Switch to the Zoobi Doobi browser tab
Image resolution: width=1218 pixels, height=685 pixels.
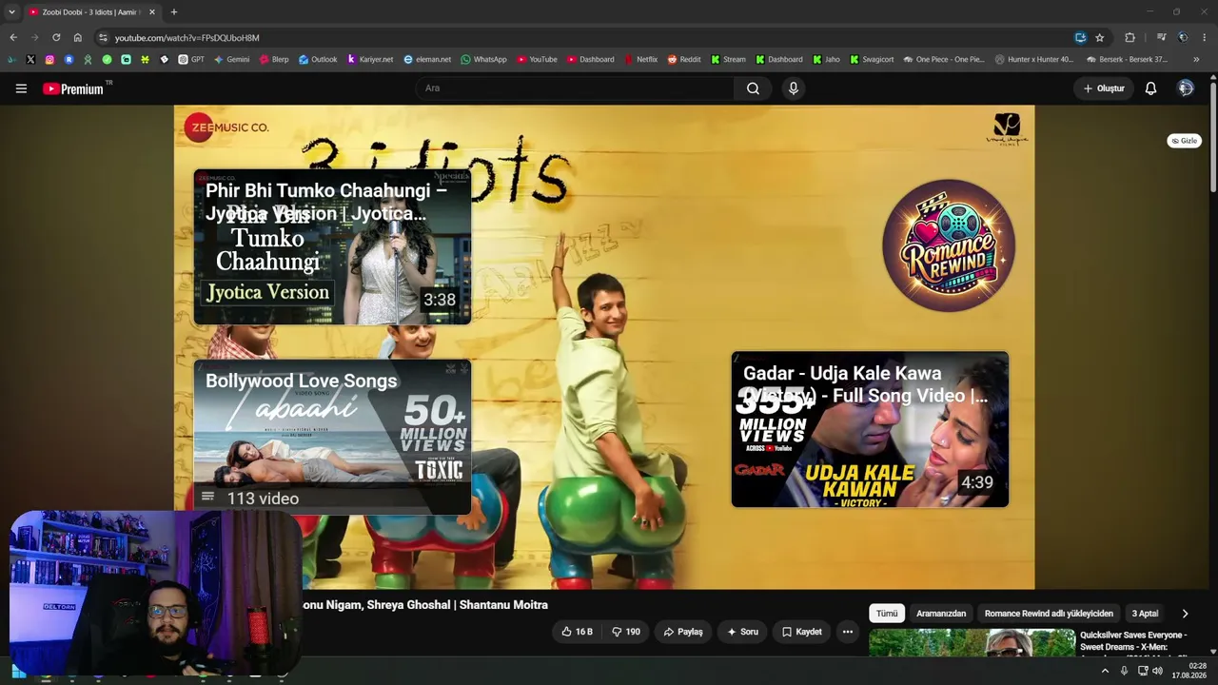pos(91,12)
